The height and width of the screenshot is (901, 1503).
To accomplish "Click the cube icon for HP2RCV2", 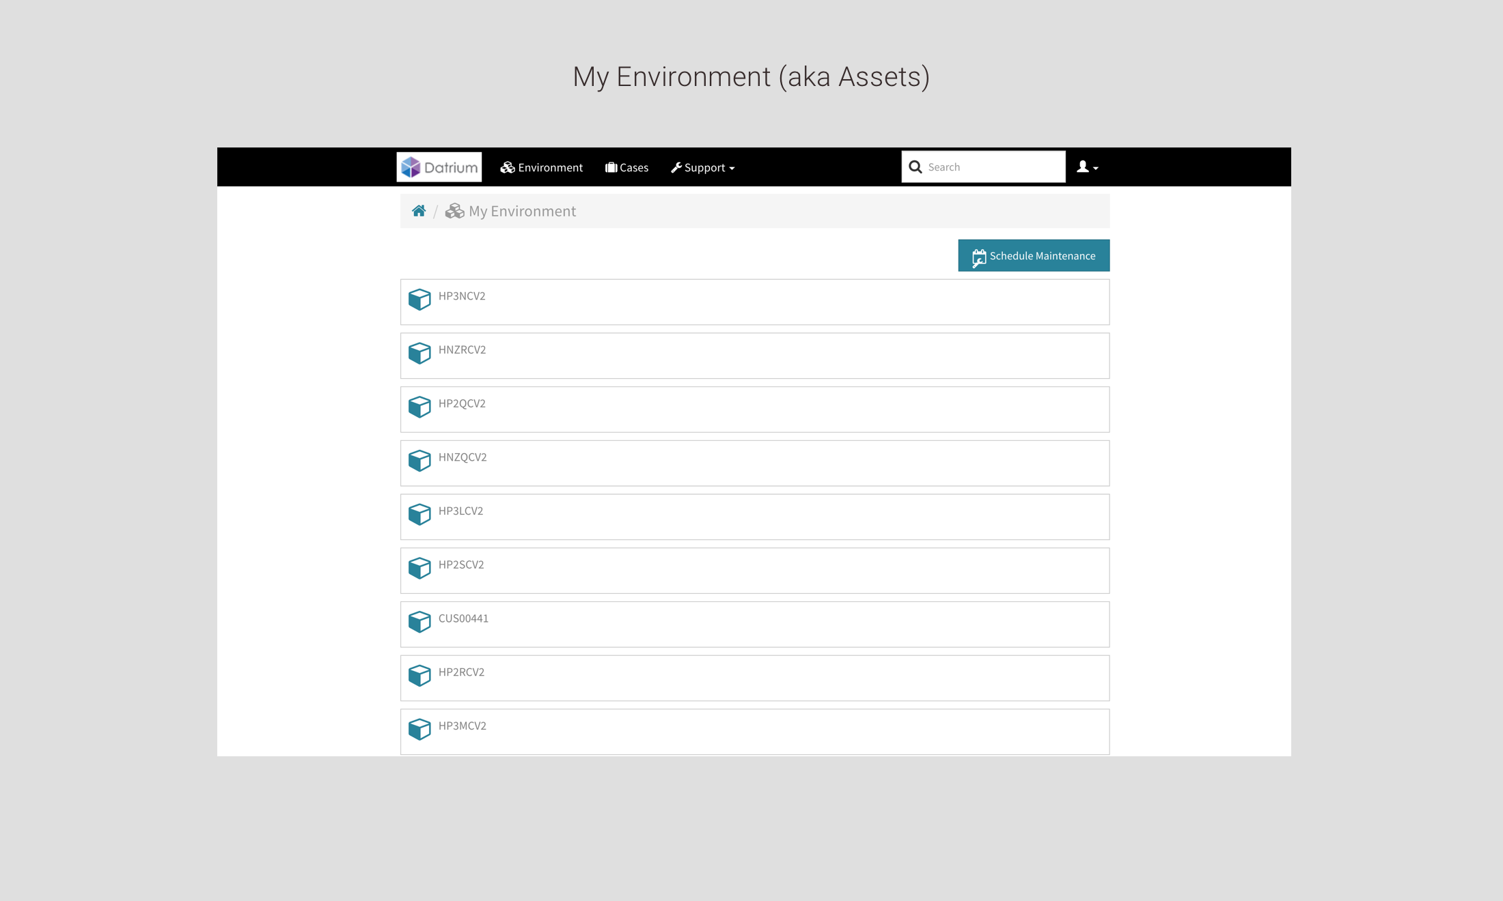I will [419, 675].
